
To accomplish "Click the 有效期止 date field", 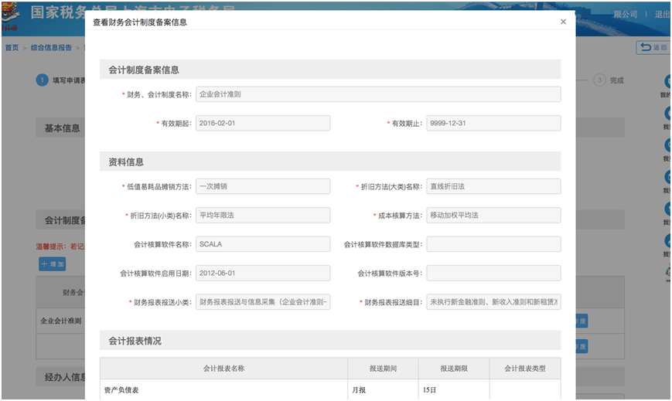I will (493, 124).
